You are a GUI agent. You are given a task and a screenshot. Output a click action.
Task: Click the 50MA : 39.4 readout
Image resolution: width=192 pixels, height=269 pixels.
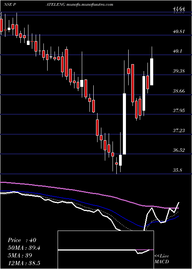[24, 248]
